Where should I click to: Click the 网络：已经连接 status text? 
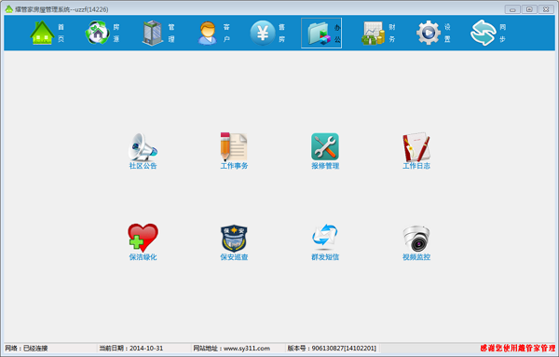26,348
